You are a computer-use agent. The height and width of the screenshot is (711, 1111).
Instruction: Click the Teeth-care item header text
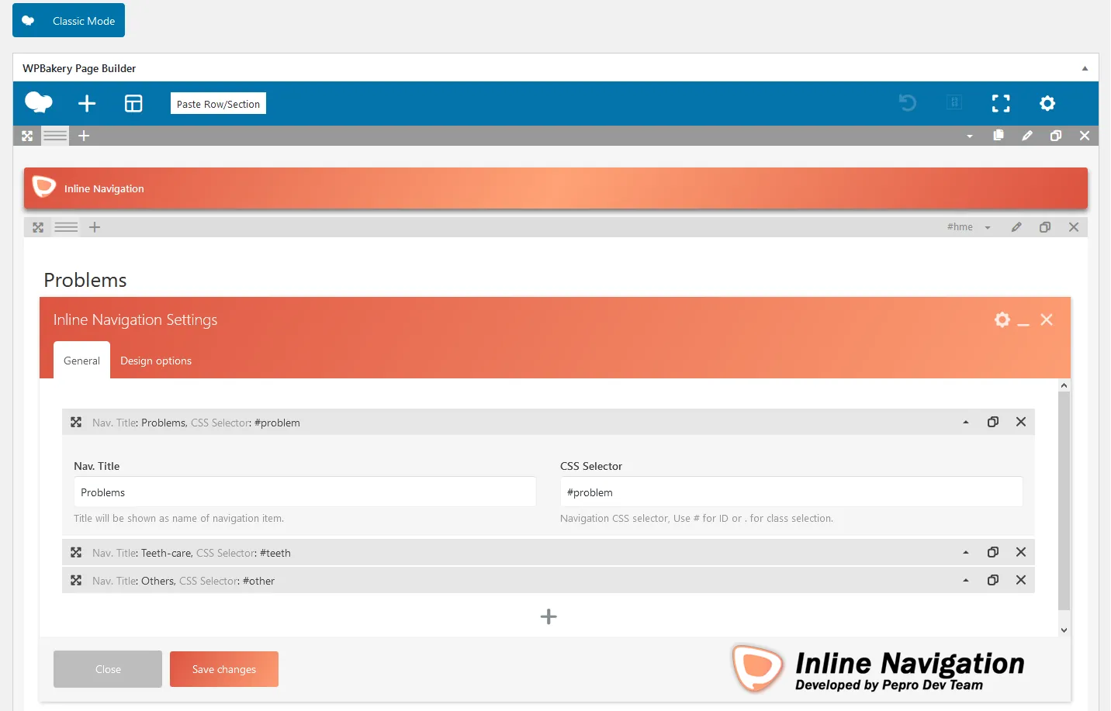(x=192, y=553)
